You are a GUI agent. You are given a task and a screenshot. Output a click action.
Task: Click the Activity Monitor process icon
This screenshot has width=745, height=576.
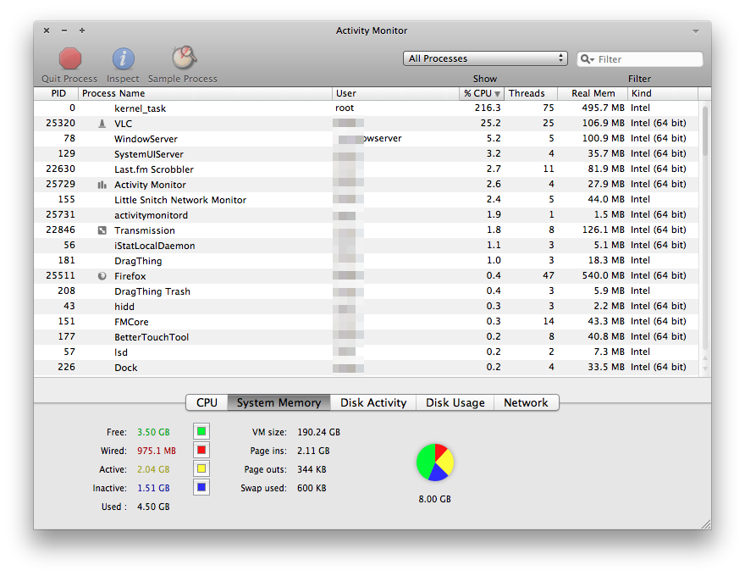pyautogui.click(x=102, y=185)
